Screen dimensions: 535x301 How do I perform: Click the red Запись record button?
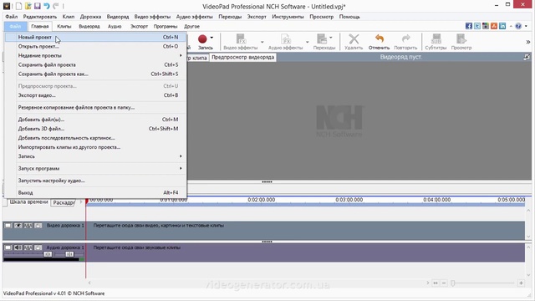[202, 39]
